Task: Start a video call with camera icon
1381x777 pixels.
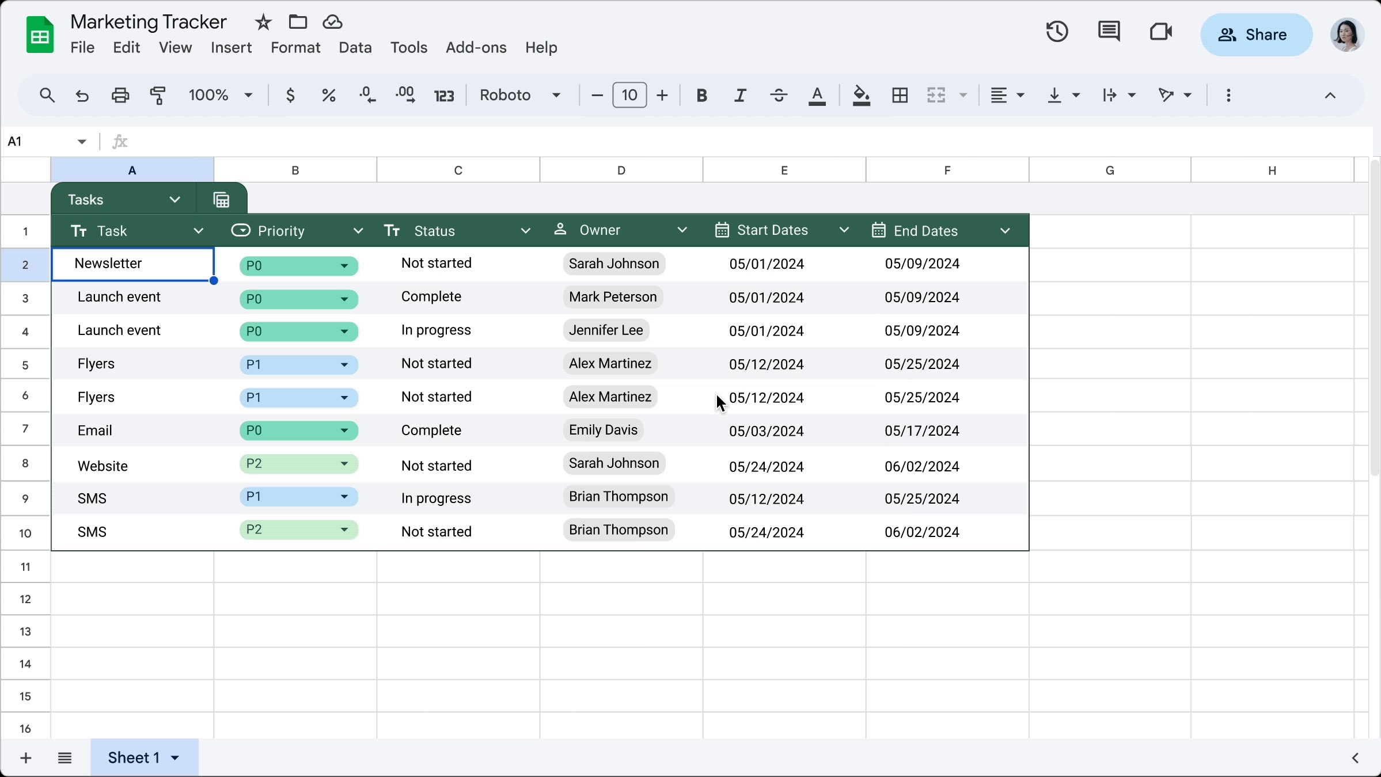Action: pos(1161,32)
